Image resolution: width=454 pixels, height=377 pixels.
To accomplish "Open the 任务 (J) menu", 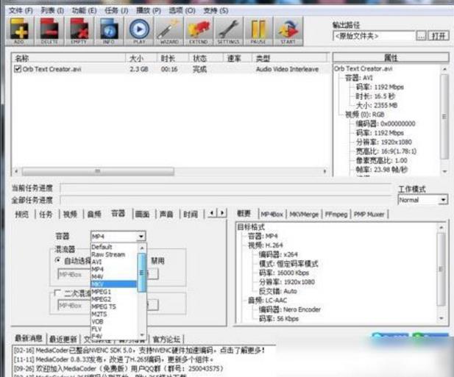I will coord(116,11).
